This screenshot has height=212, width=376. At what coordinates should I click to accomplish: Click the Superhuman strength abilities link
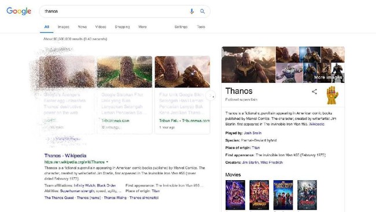76,191
